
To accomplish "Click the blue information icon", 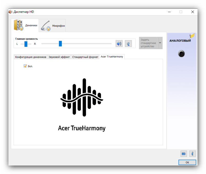I will pyautogui.click(x=192, y=154).
